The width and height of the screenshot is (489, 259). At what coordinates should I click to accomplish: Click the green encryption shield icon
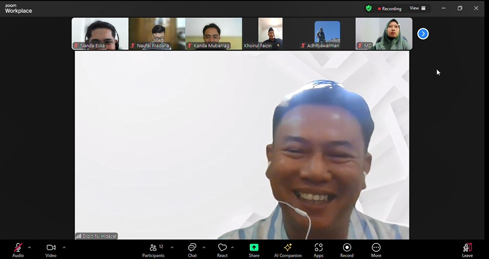[368, 8]
